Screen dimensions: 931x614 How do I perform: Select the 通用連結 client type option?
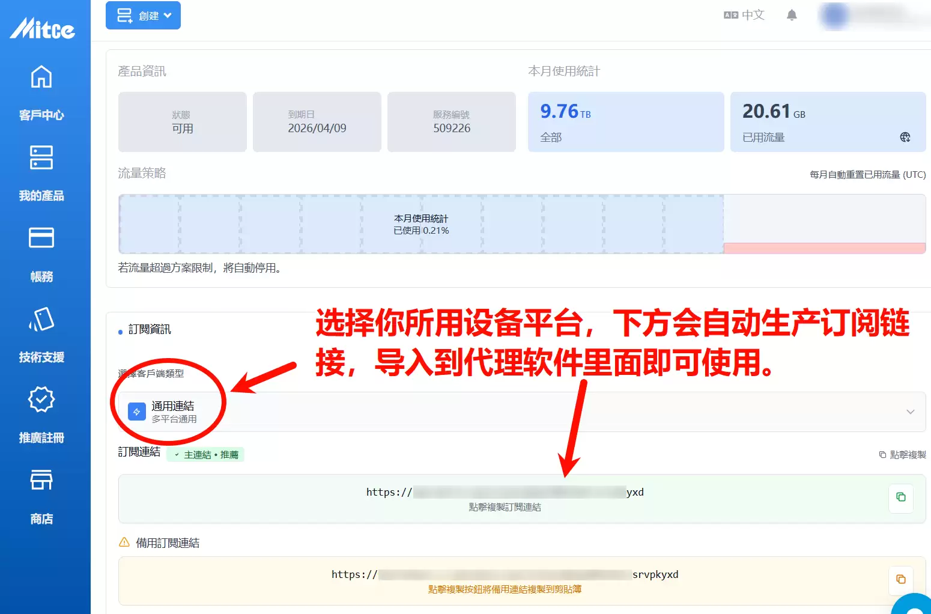[174, 412]
